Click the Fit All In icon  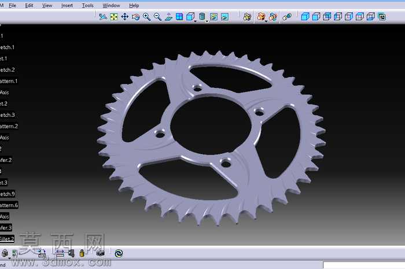point(114,17)
